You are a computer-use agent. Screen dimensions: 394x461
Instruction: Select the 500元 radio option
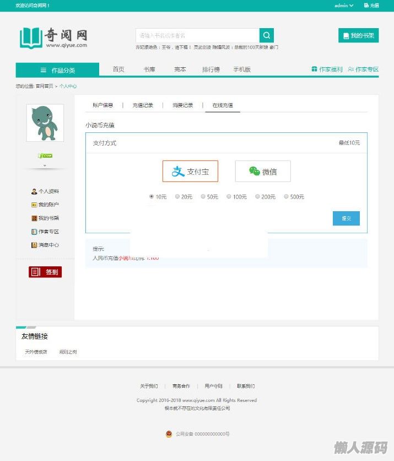(x=286, y=196)
